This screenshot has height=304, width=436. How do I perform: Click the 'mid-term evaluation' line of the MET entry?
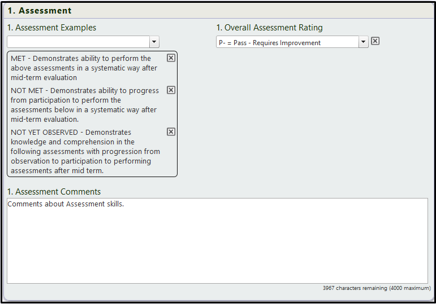[44, 78]
